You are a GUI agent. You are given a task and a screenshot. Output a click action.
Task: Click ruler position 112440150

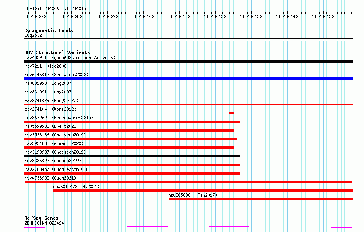[323, 16]
